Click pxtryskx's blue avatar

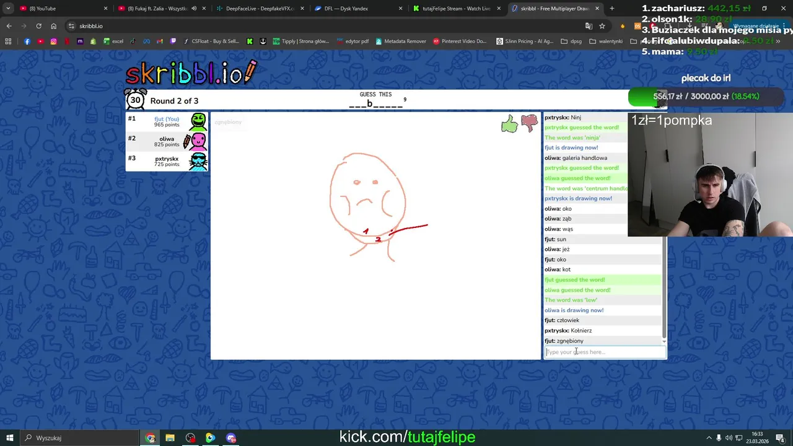pyautogui.click(x=198, y=161)
